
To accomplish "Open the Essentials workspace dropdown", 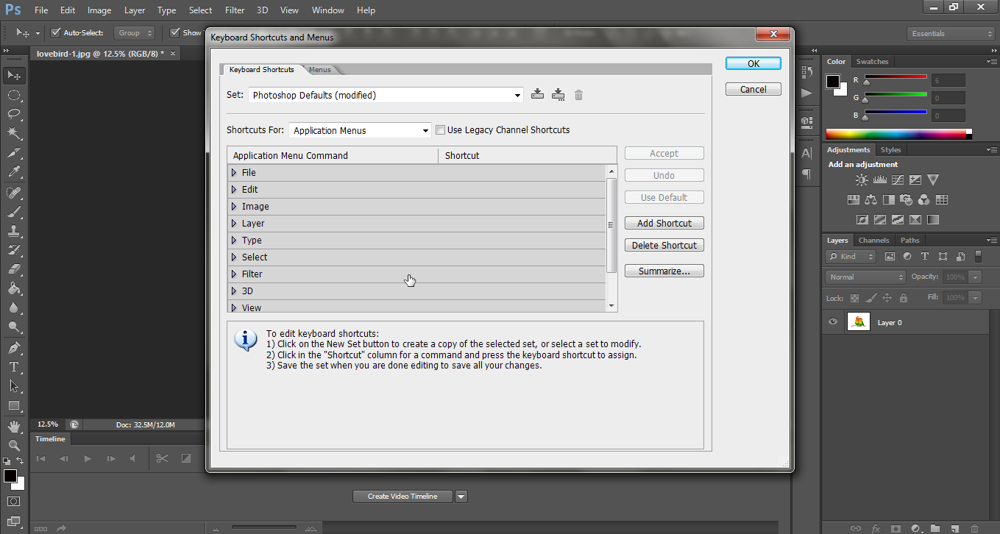I will click(951, 33).
